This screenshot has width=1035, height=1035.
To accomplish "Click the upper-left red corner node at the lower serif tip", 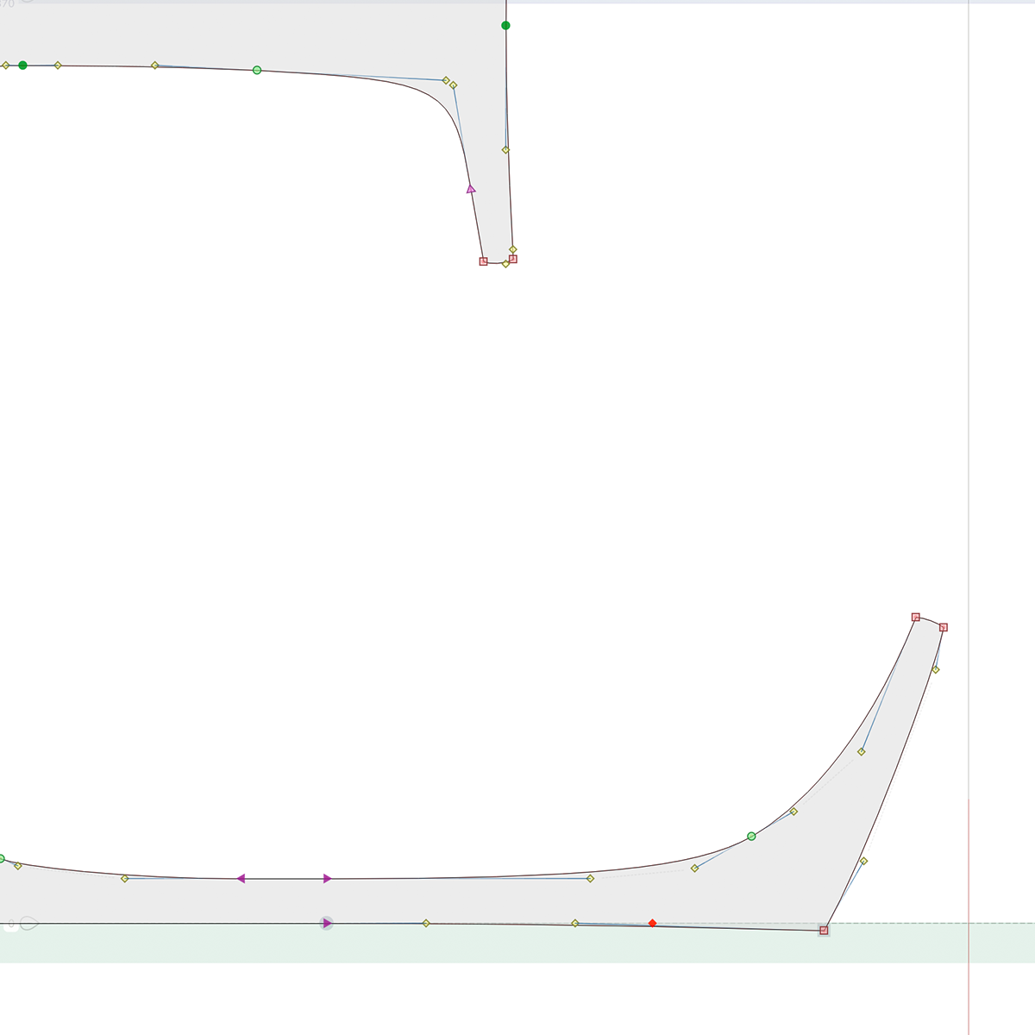I will coord(916,618).
